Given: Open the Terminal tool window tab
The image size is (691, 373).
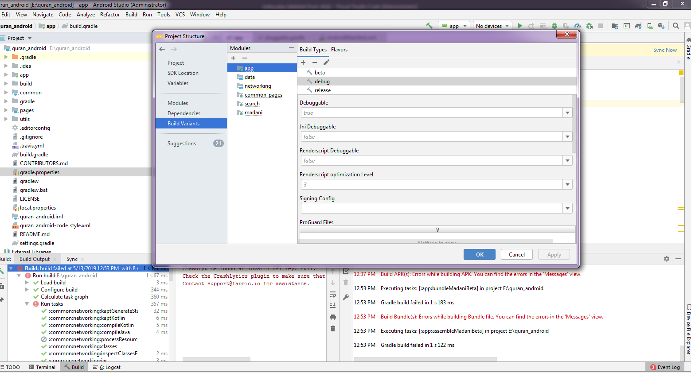Looking at the screenshot, I should (42, 367).
